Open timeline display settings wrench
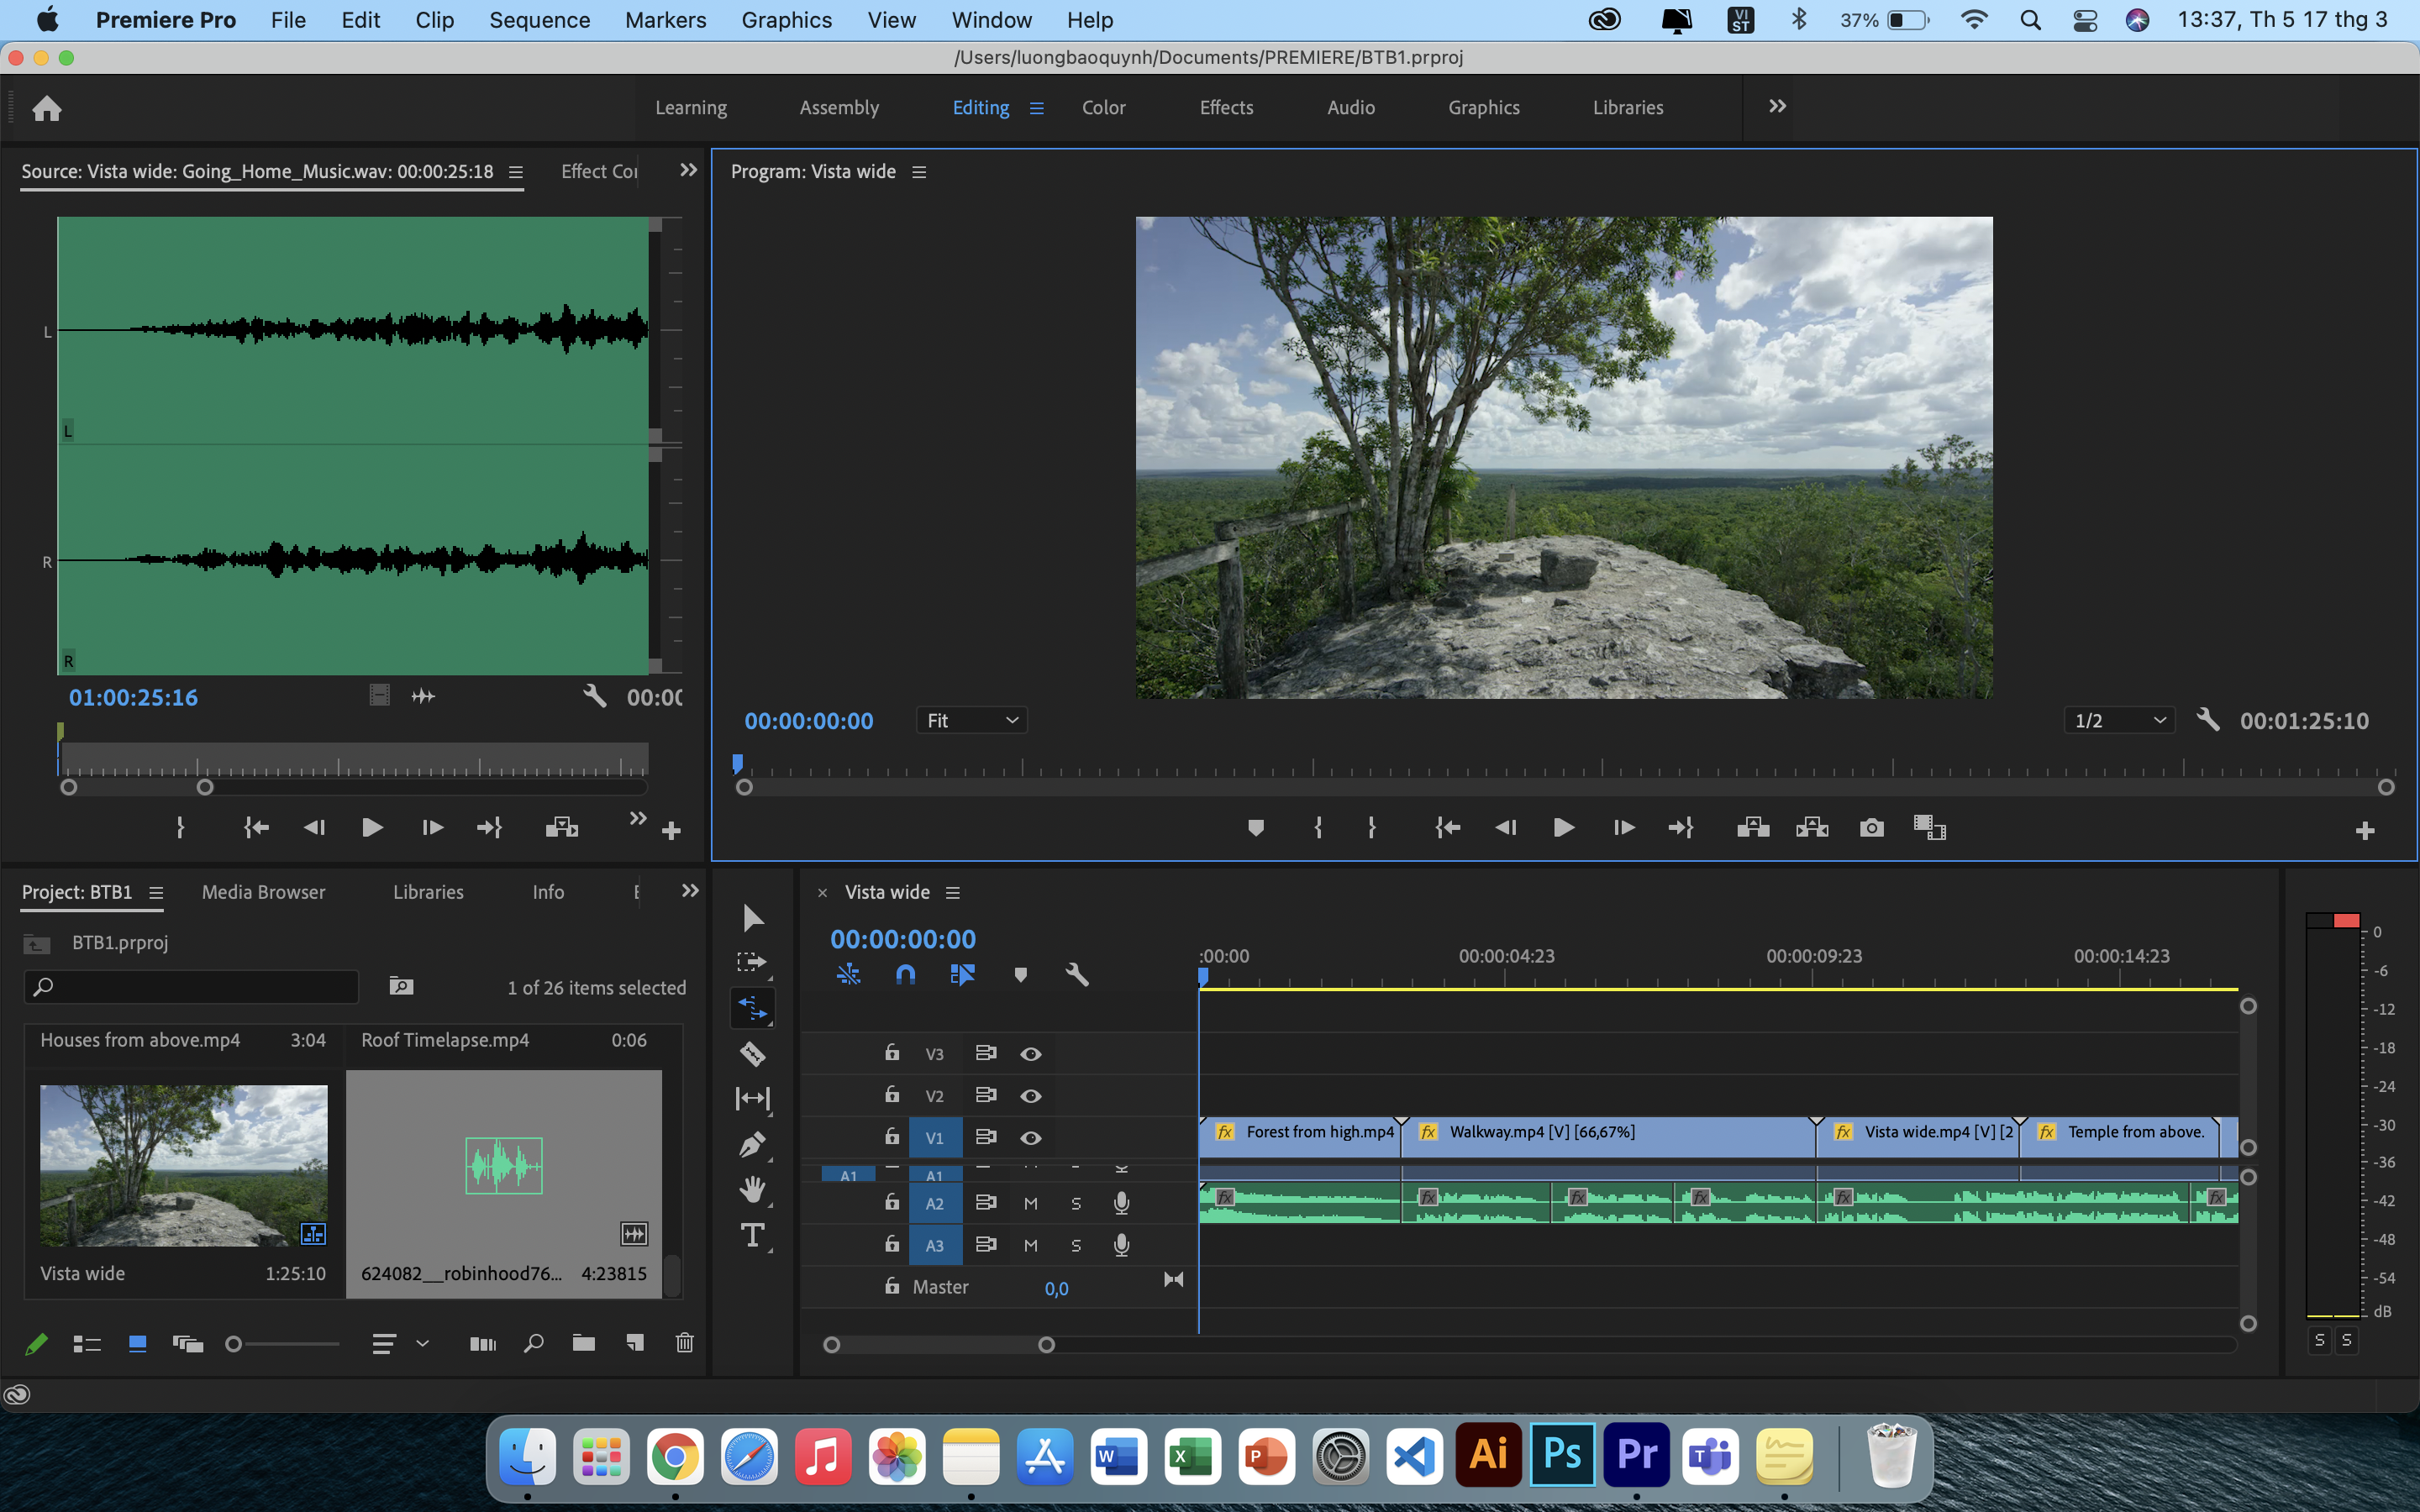2420x1512 pixels. pyautogui.click(x=1077, y=975)
